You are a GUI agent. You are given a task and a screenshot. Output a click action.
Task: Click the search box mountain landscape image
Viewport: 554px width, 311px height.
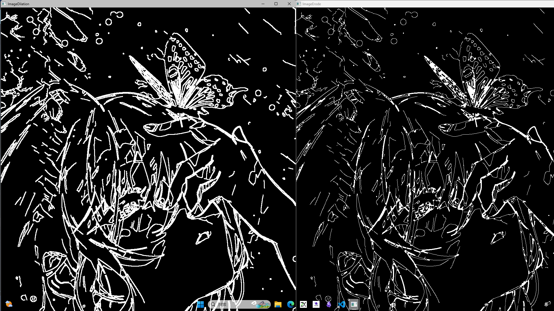click(262, 304)
